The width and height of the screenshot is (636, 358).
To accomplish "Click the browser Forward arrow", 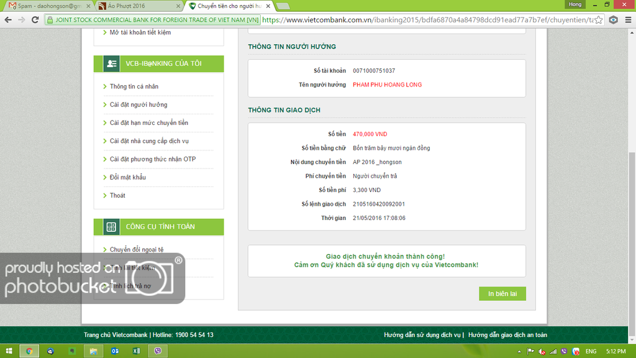I will pos(22,19).
